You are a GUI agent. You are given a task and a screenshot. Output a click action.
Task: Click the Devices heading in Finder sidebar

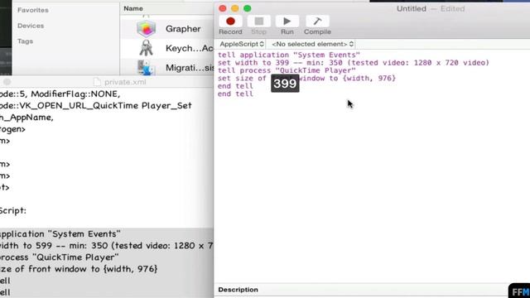coord(31,26)
